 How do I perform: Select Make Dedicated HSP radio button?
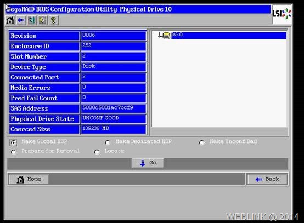pos(108,142)
